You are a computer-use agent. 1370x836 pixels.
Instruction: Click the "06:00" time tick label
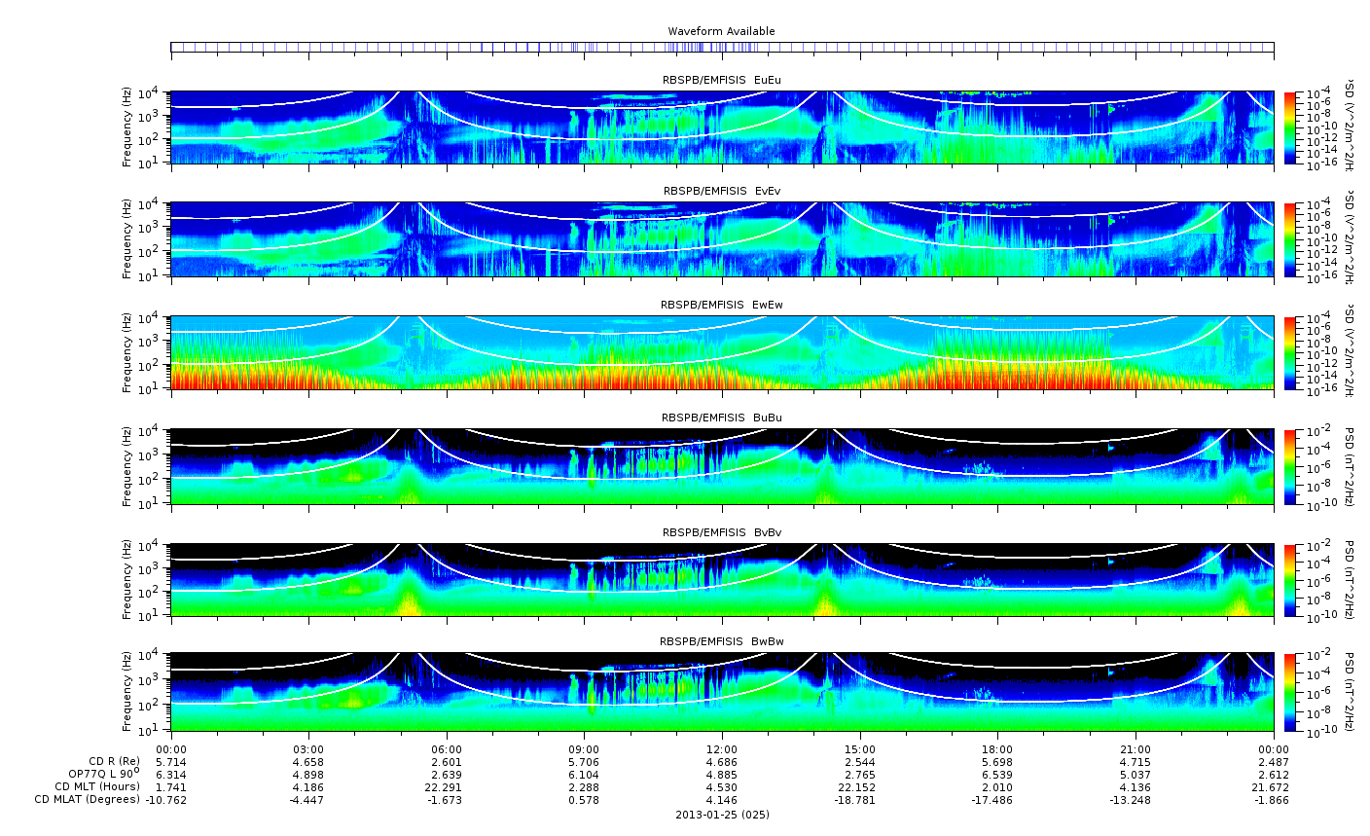pos(447,749)
